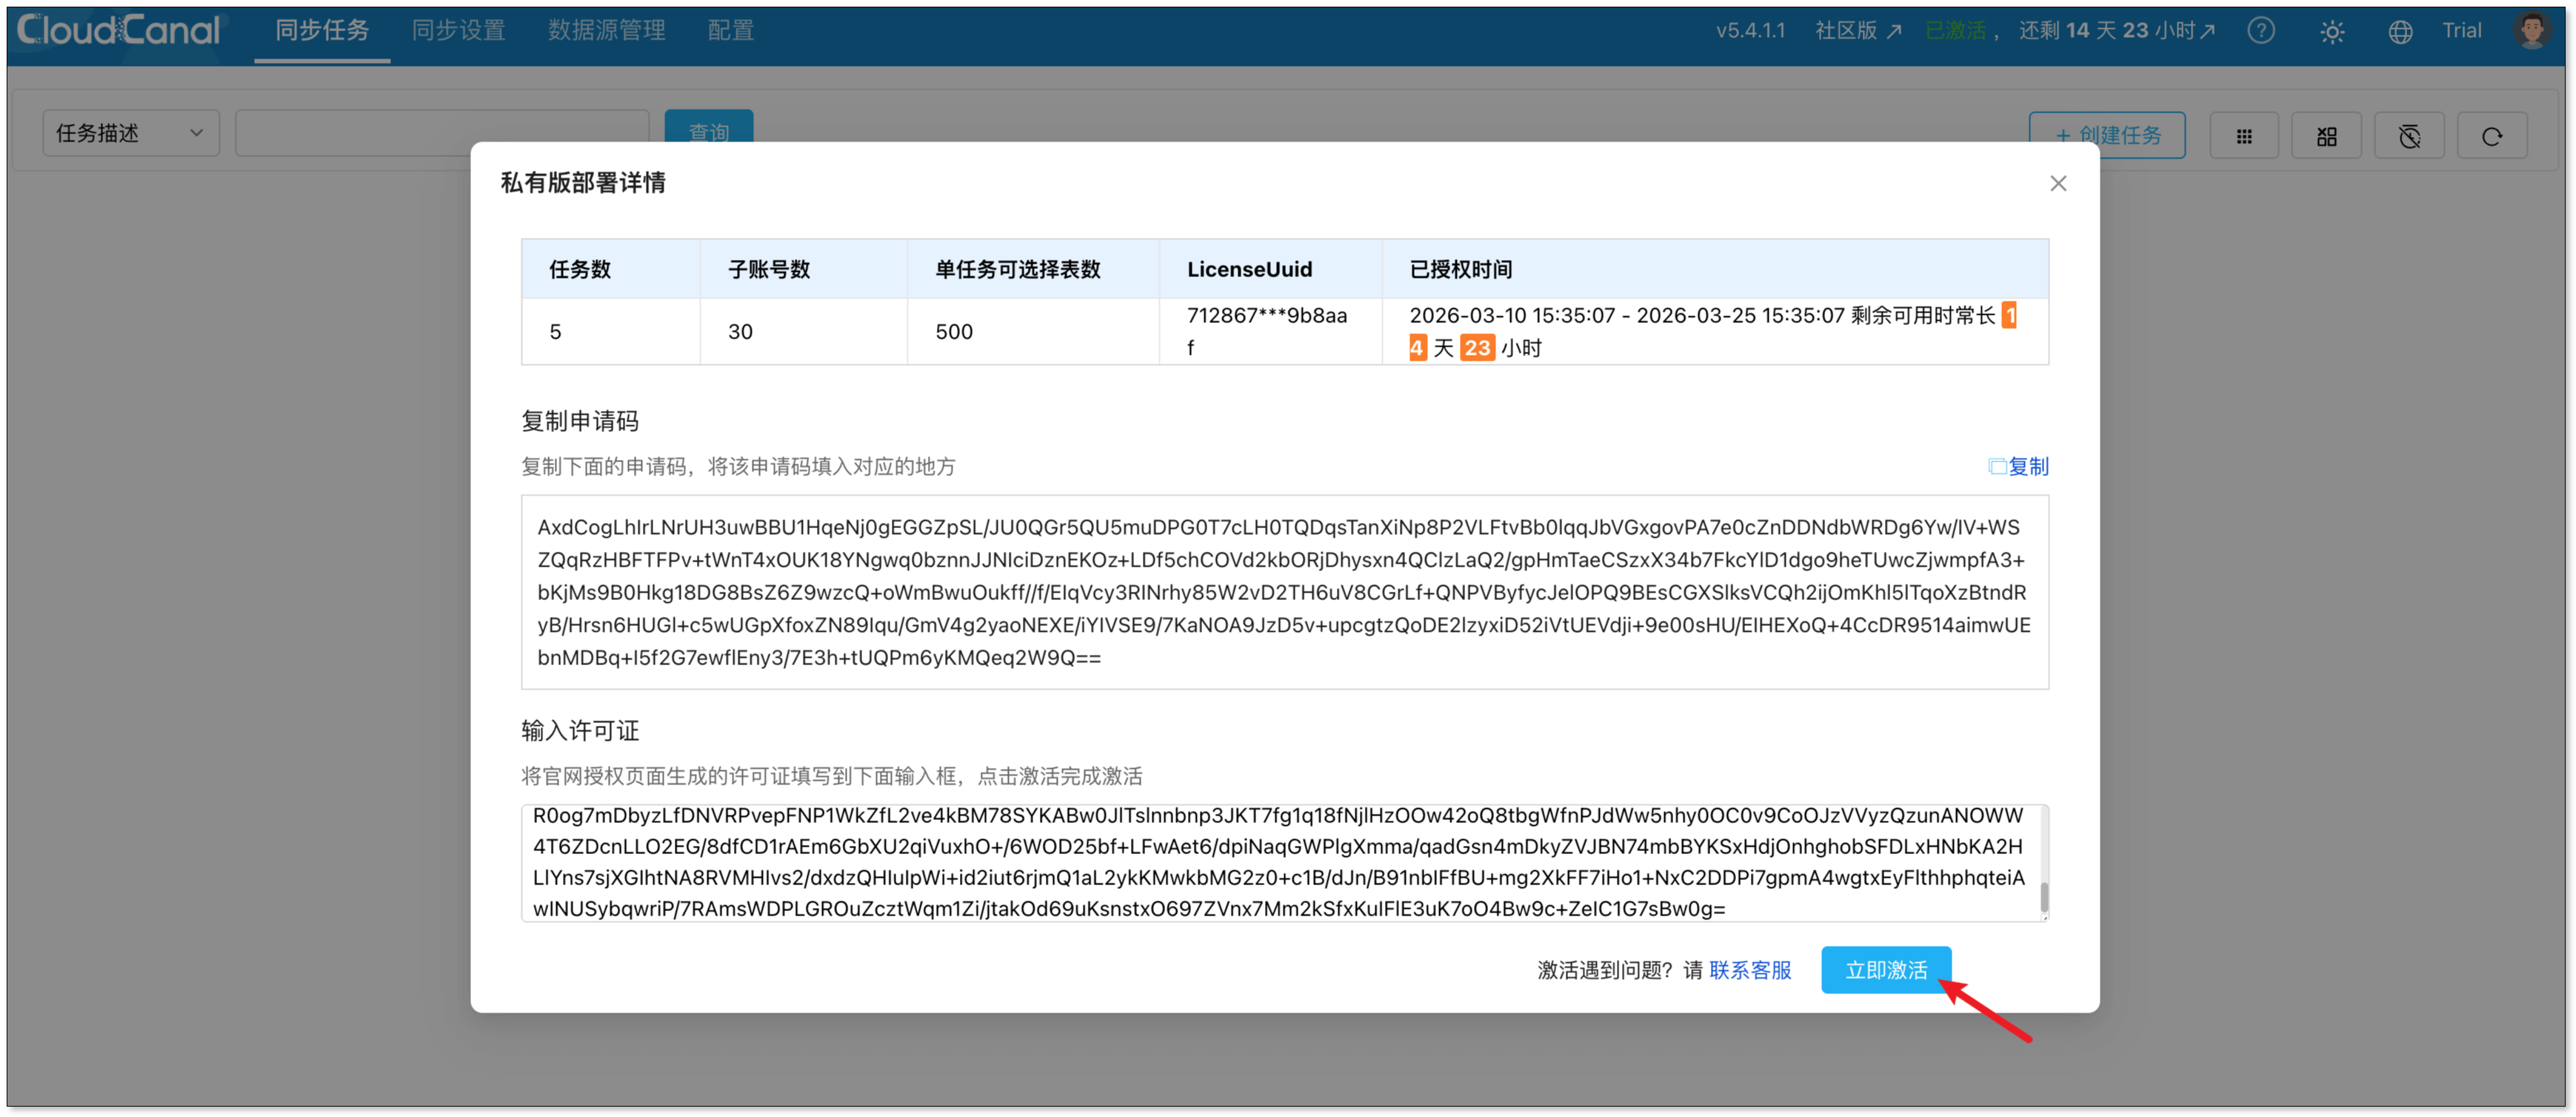Click the card layout view icon button
Screen dimensions: 2576x1117
click(x=2327, y=136)
